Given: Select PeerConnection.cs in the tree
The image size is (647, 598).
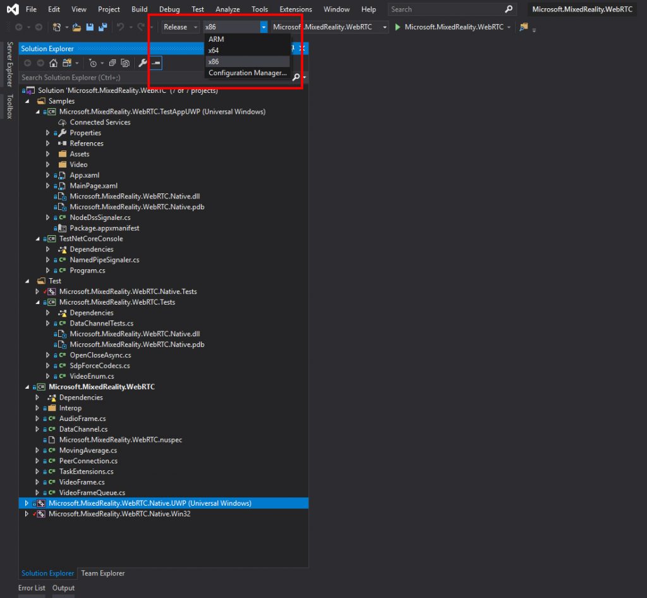Looking at the screenshot, I should [x=88, y=461].
